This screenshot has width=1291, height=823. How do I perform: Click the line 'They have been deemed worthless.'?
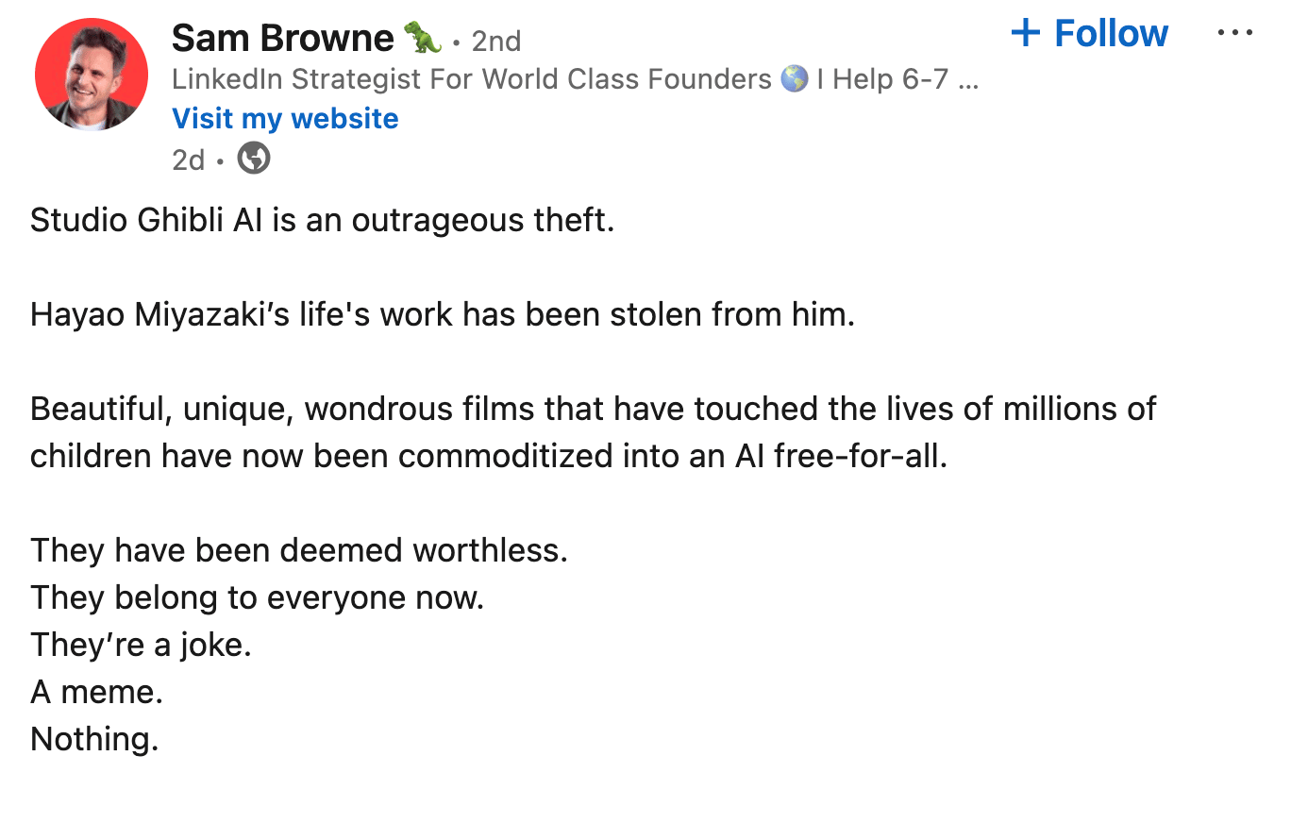point(299,550)
